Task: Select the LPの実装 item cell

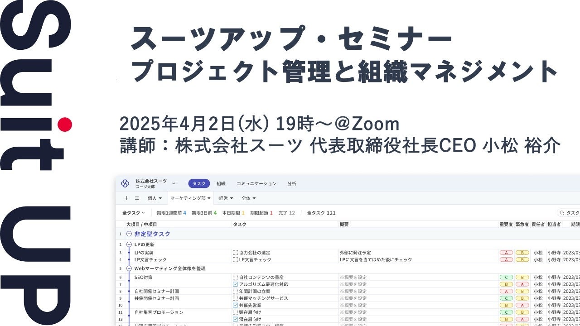Action: [144, 253]
